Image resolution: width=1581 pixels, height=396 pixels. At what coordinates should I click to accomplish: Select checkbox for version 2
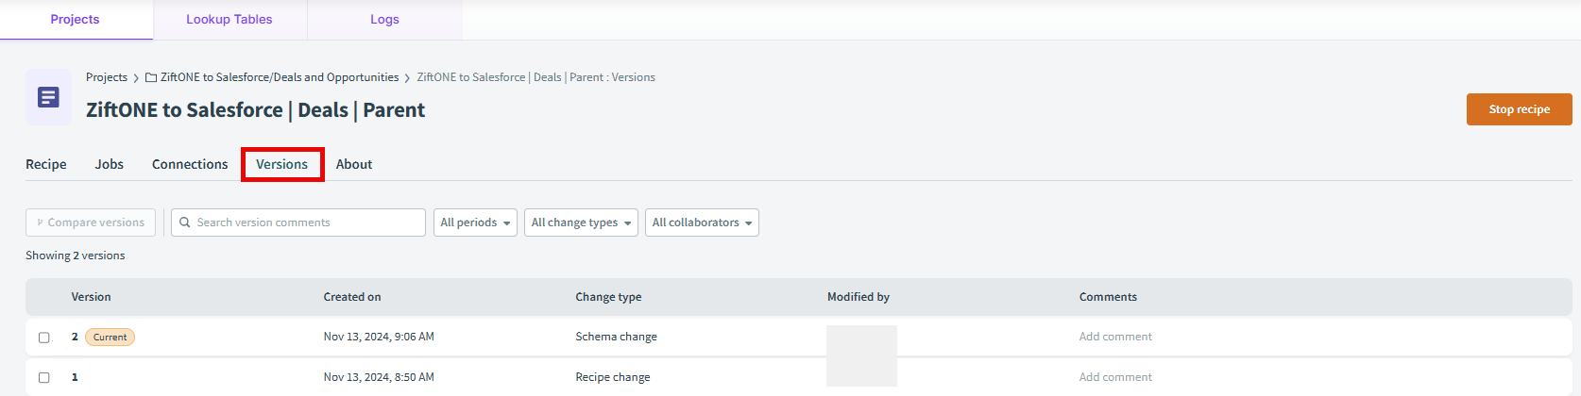43,338
